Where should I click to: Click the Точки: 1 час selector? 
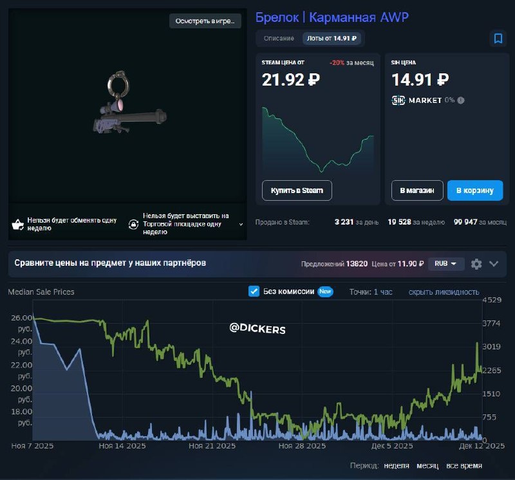371,292
